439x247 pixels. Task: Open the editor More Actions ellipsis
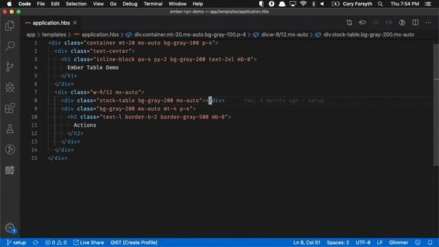click(x=428, y=23)
